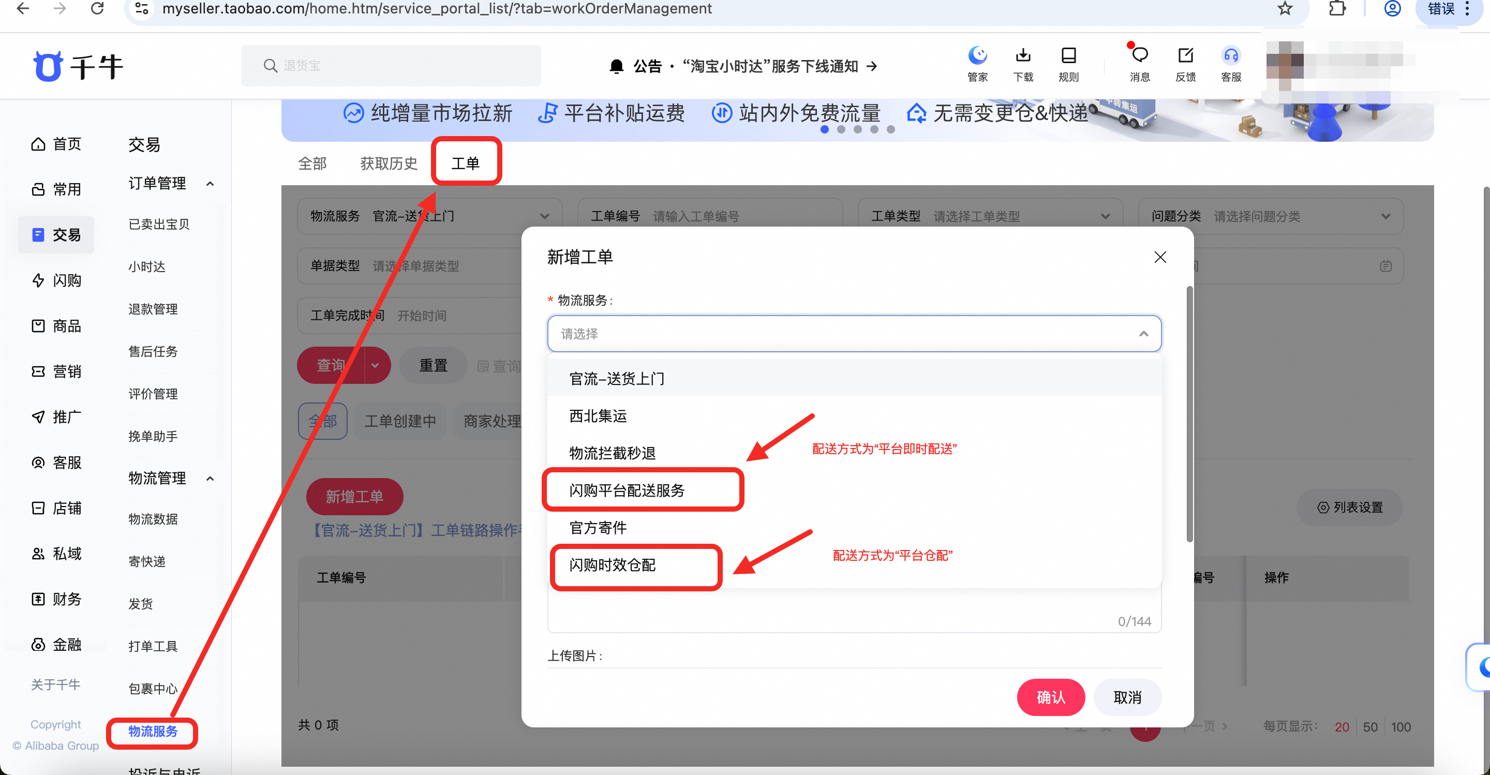Select first banner carousel dot
Viewport: 1490px width, 775px height.
[824, 129]
